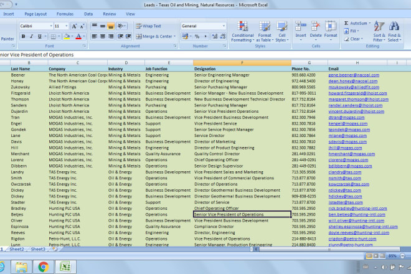Click Wrap Text
Image resolution: width=411 pixels, height=274 pixels.
(148, 26)
